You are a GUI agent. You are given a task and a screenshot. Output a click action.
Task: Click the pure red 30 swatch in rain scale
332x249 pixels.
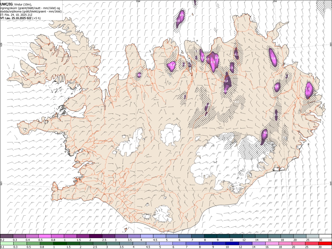325,243
